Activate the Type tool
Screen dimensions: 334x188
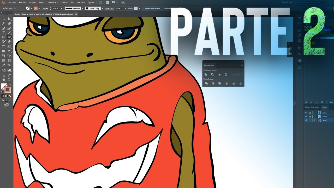coord(4,33)
